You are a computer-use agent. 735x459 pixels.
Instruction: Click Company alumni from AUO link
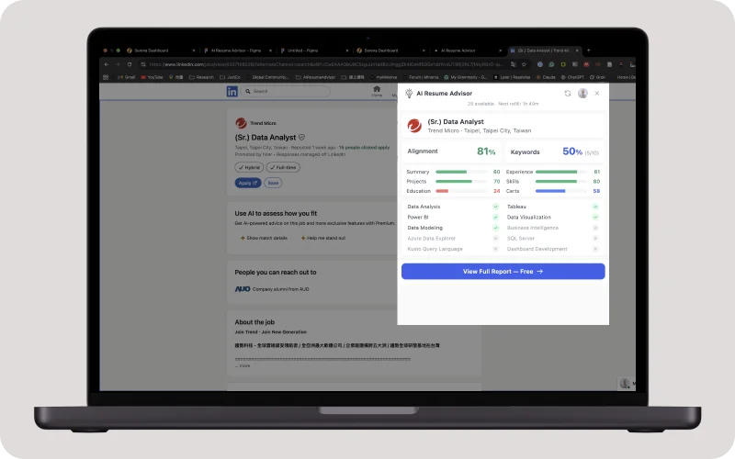(281, 289)
